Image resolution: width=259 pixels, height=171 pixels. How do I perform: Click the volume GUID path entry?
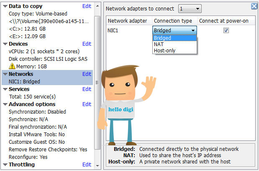(49, 21)
